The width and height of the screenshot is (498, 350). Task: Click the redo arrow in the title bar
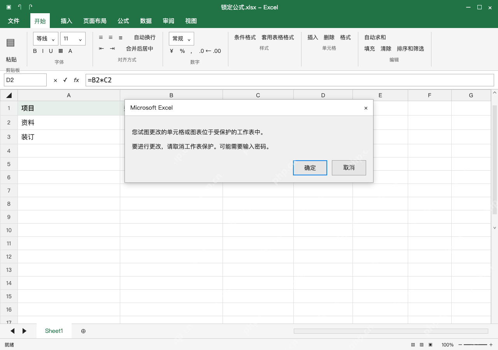(x=31, y=7)
